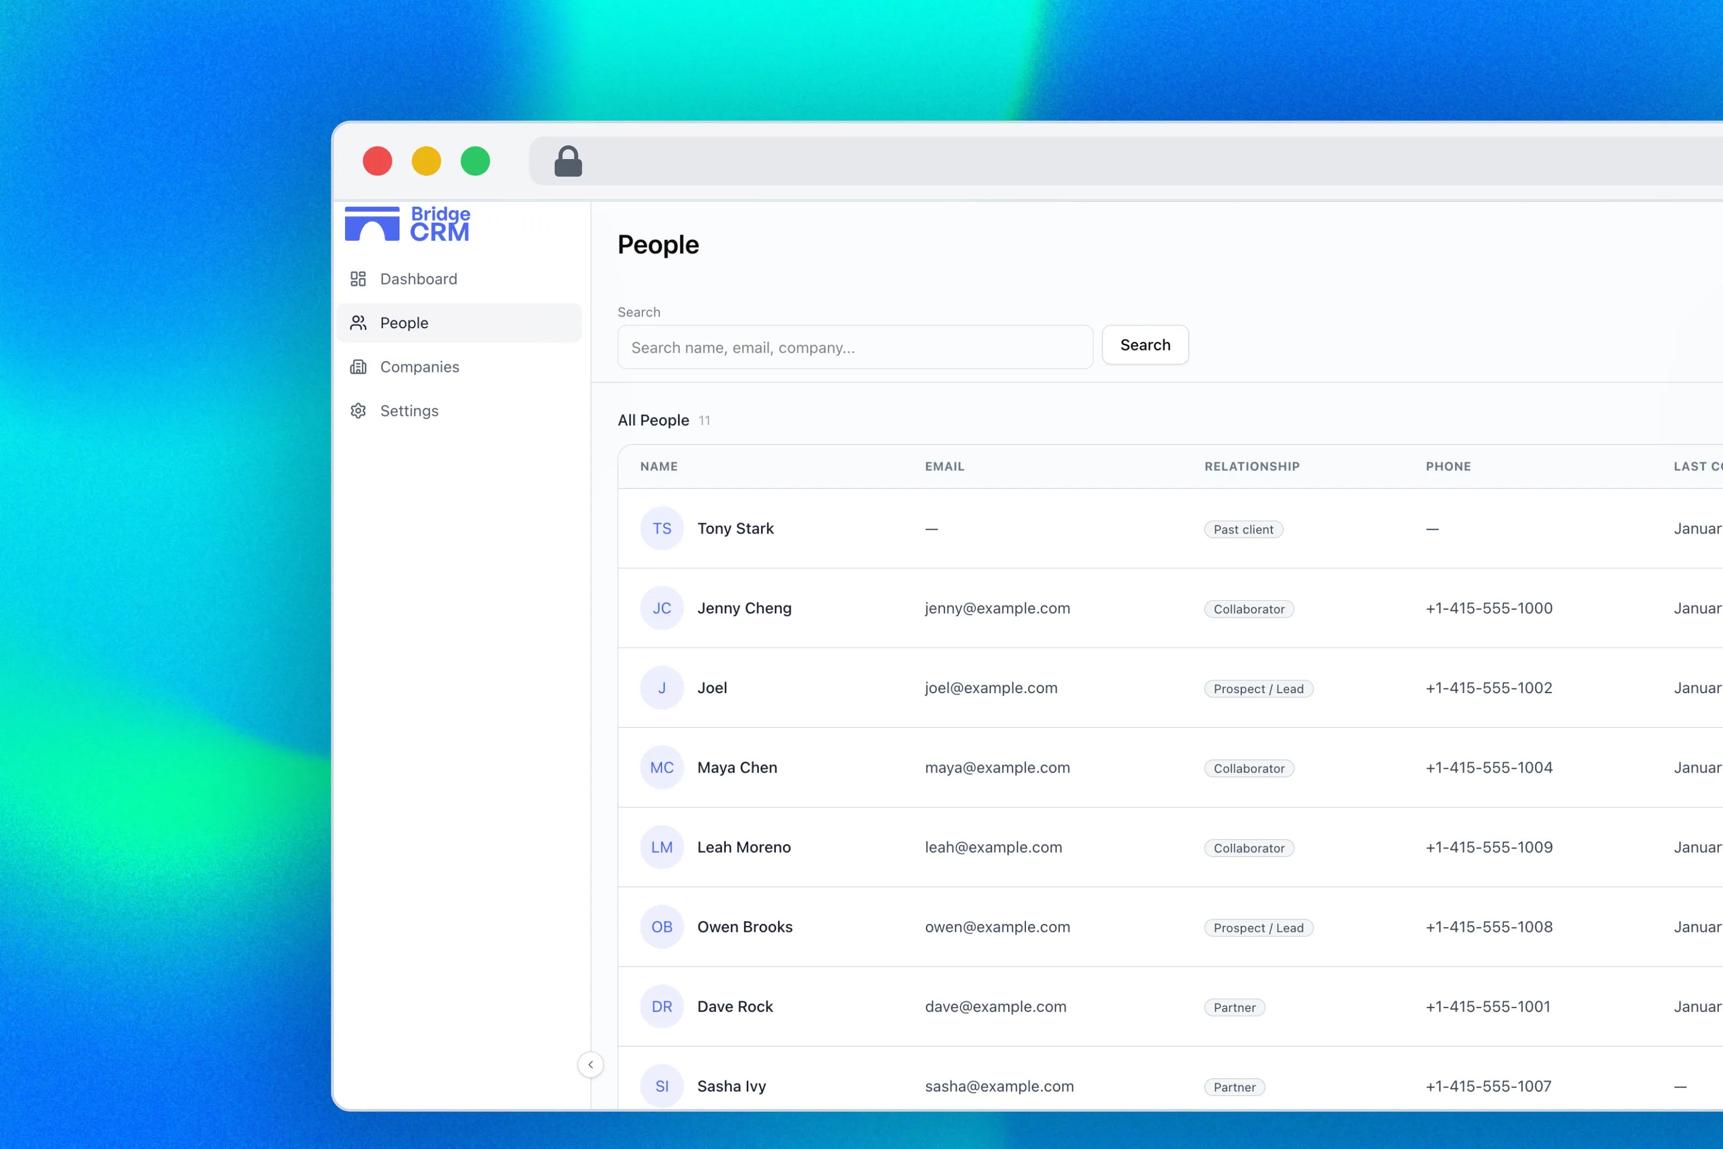
Task: Open the Dashboard menu item
Action: click(419, 278)
